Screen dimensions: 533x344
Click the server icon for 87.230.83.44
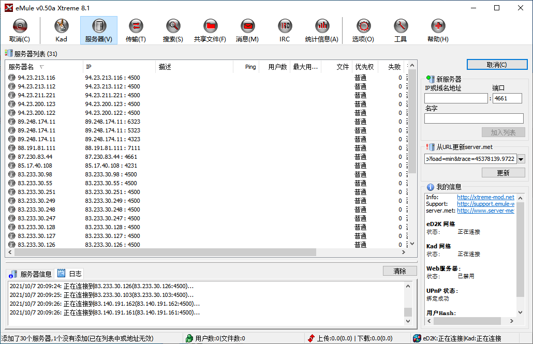(12, 157)
